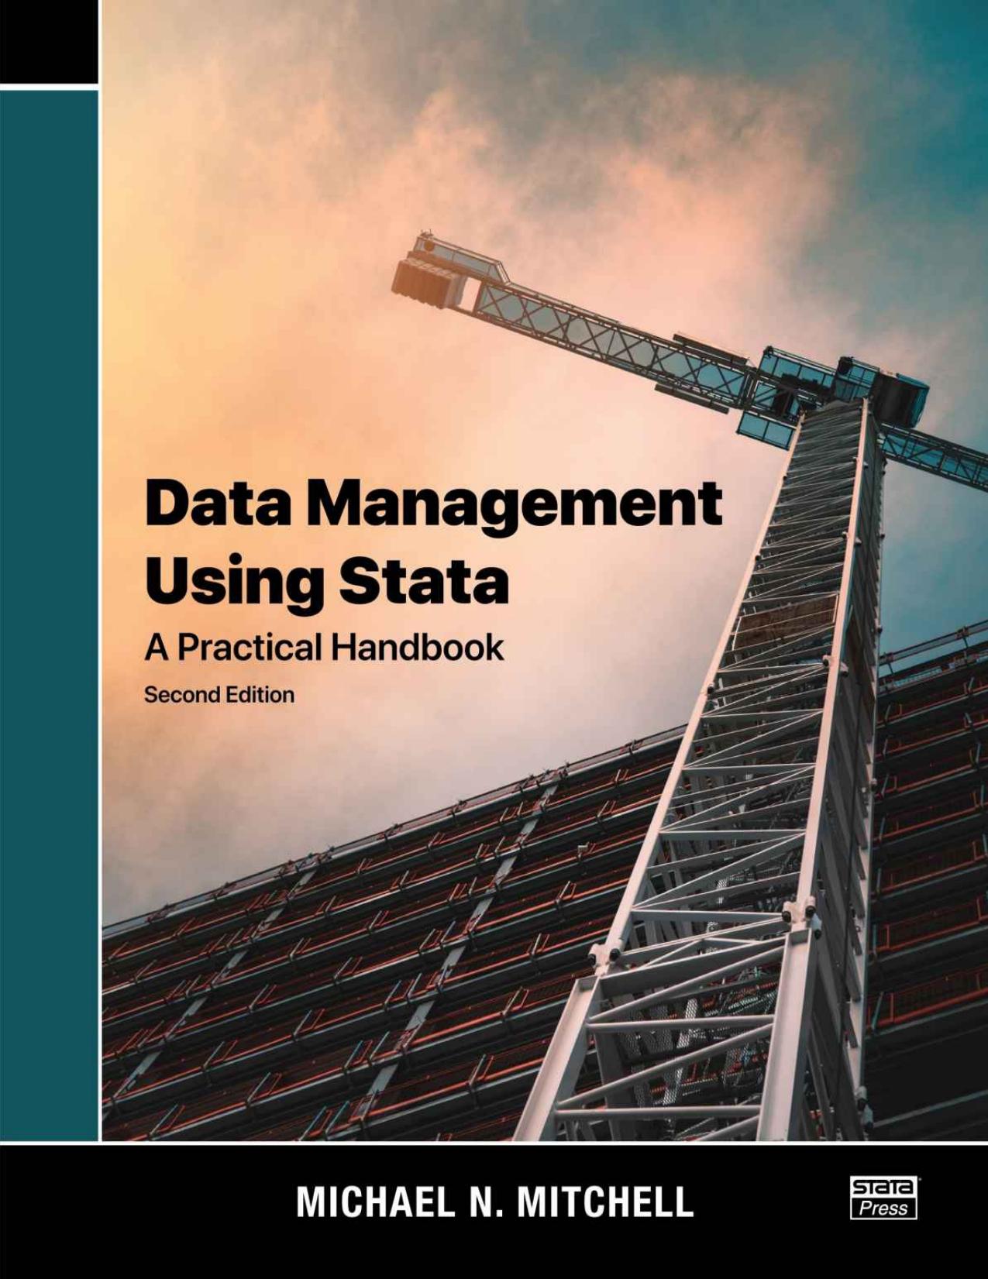Click the black square in the top-left corner
Image resolution: width=988 pixels, height=1279 pixels.
click(48, 40)
